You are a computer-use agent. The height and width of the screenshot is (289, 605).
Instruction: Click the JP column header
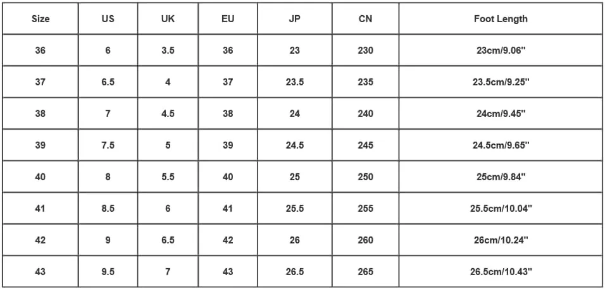click(x=294, y=18)
